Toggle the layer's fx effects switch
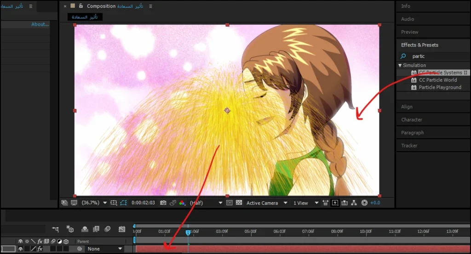The image size is (471, 254). click(40, 248)
